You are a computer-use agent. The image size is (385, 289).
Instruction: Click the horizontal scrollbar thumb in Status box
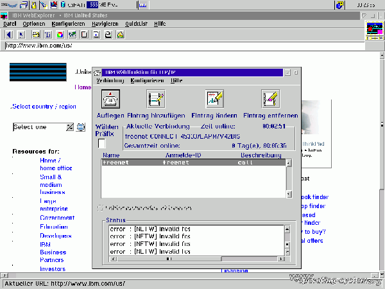[169, 259]
